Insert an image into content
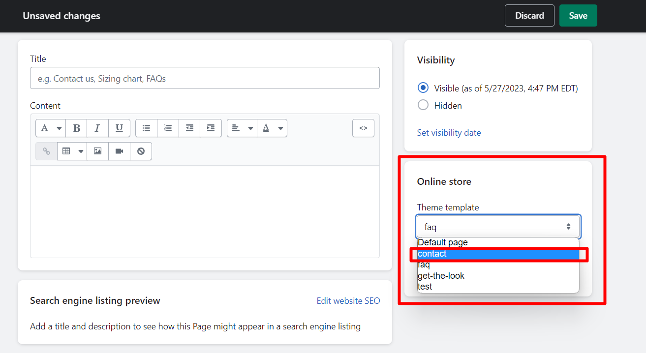 click(97, 151)
